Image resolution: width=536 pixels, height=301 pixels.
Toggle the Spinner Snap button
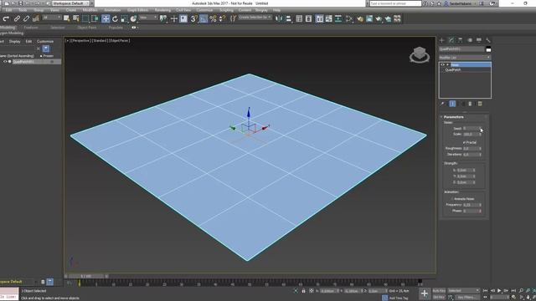tap(222, 18)
